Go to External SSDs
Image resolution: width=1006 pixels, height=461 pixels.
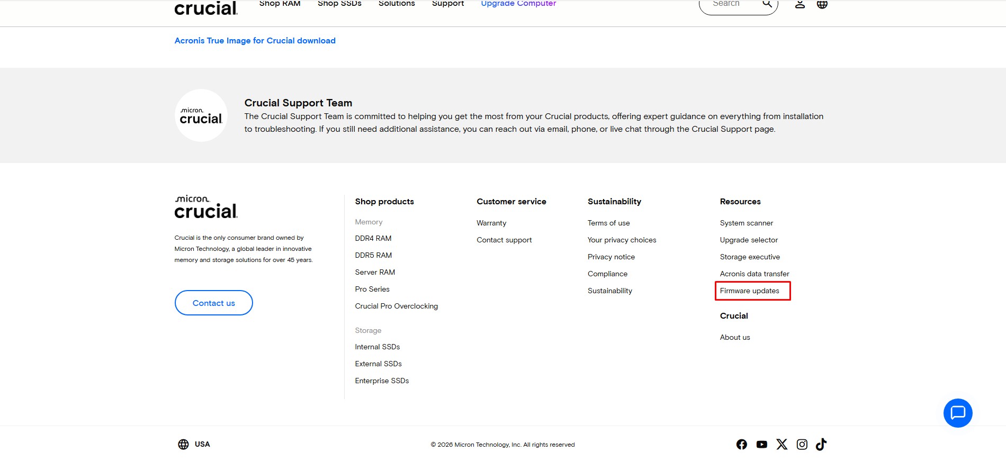pyautogui.click(x=378, y=364)
